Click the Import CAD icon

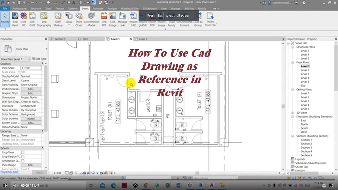click(x=134, y=19)
